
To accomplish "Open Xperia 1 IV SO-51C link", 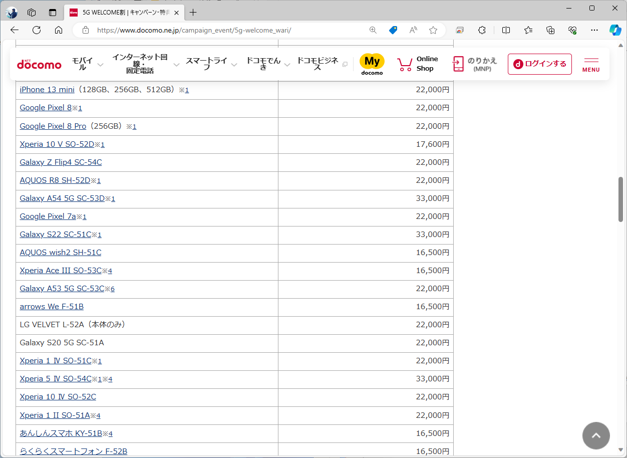I will tap(56, 361).
